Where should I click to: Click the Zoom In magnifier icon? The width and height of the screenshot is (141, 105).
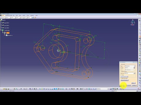(48, 89)
